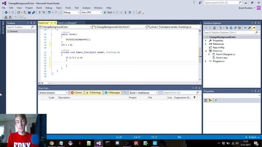The height and width of the screenshot is (147, 262).
Task: Open the Discord app from the taskbar
Action: 117,143
